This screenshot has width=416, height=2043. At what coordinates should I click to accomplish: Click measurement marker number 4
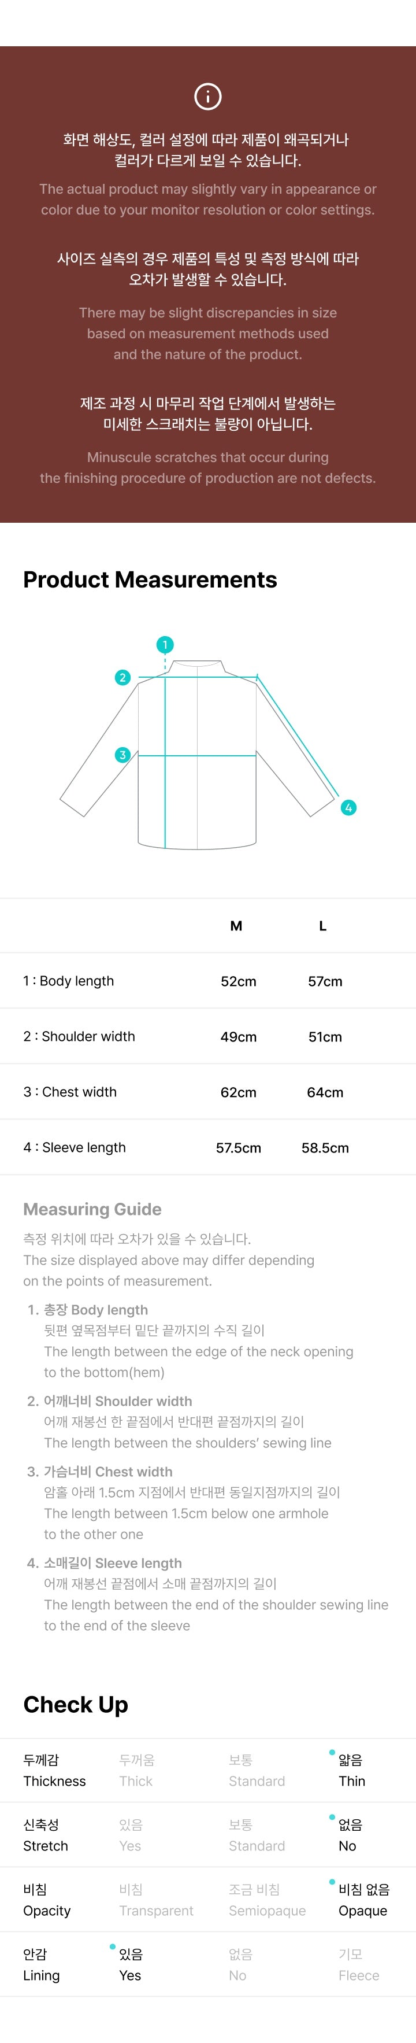(348, 807)
